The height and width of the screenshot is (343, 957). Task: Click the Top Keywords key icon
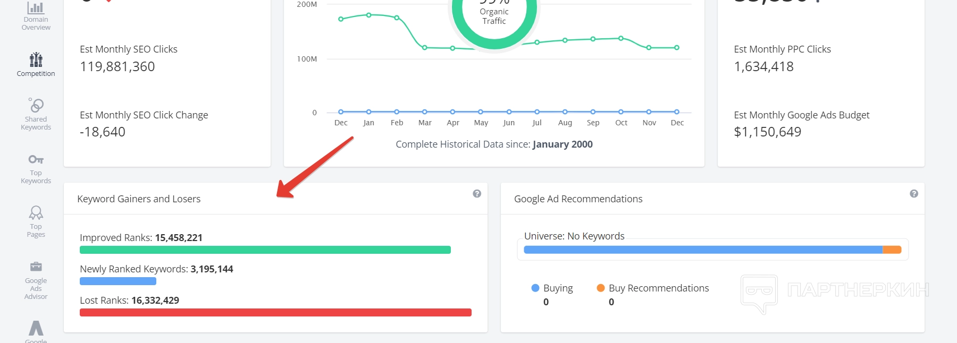tap(36, 159)
